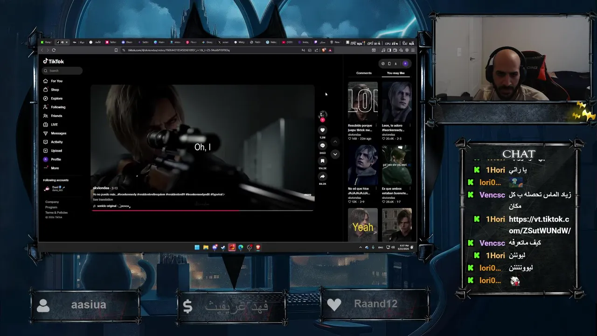Switch to the x.com browser tab
This screenshot has height=336, width=597.
click(x=223, y=42)
